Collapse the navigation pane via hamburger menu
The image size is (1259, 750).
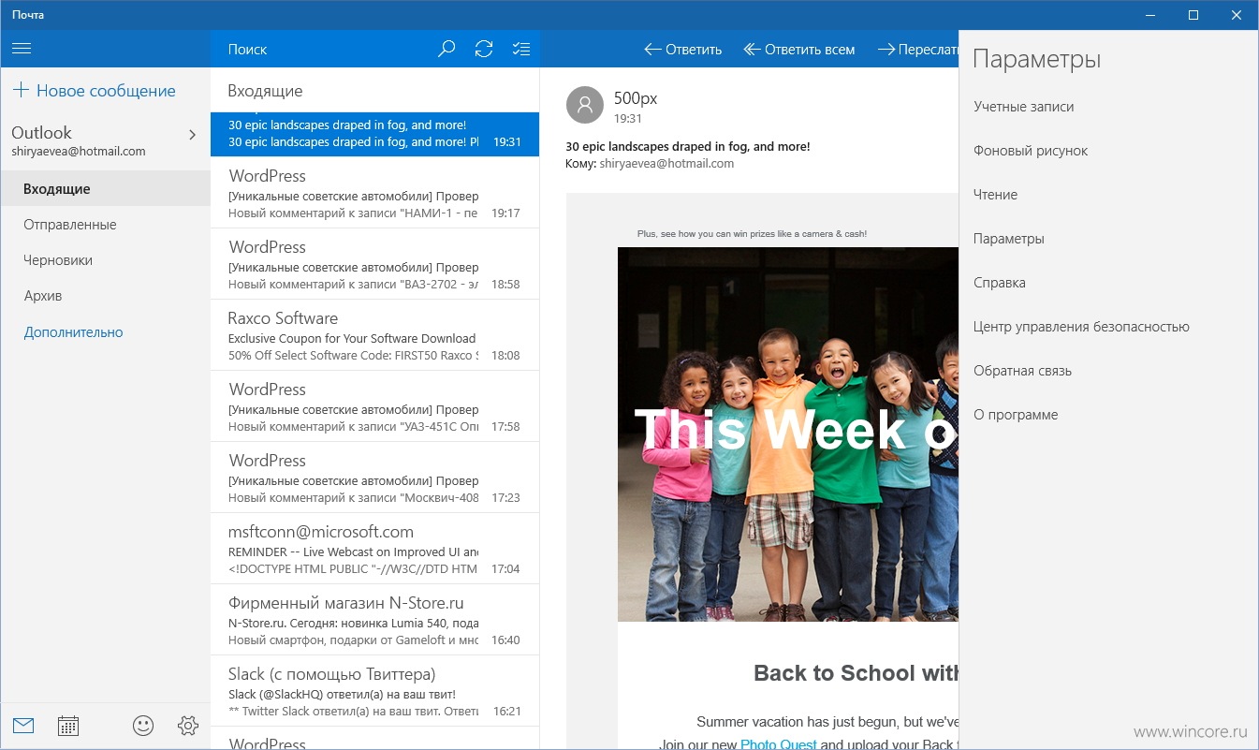[x=22, y=49]
